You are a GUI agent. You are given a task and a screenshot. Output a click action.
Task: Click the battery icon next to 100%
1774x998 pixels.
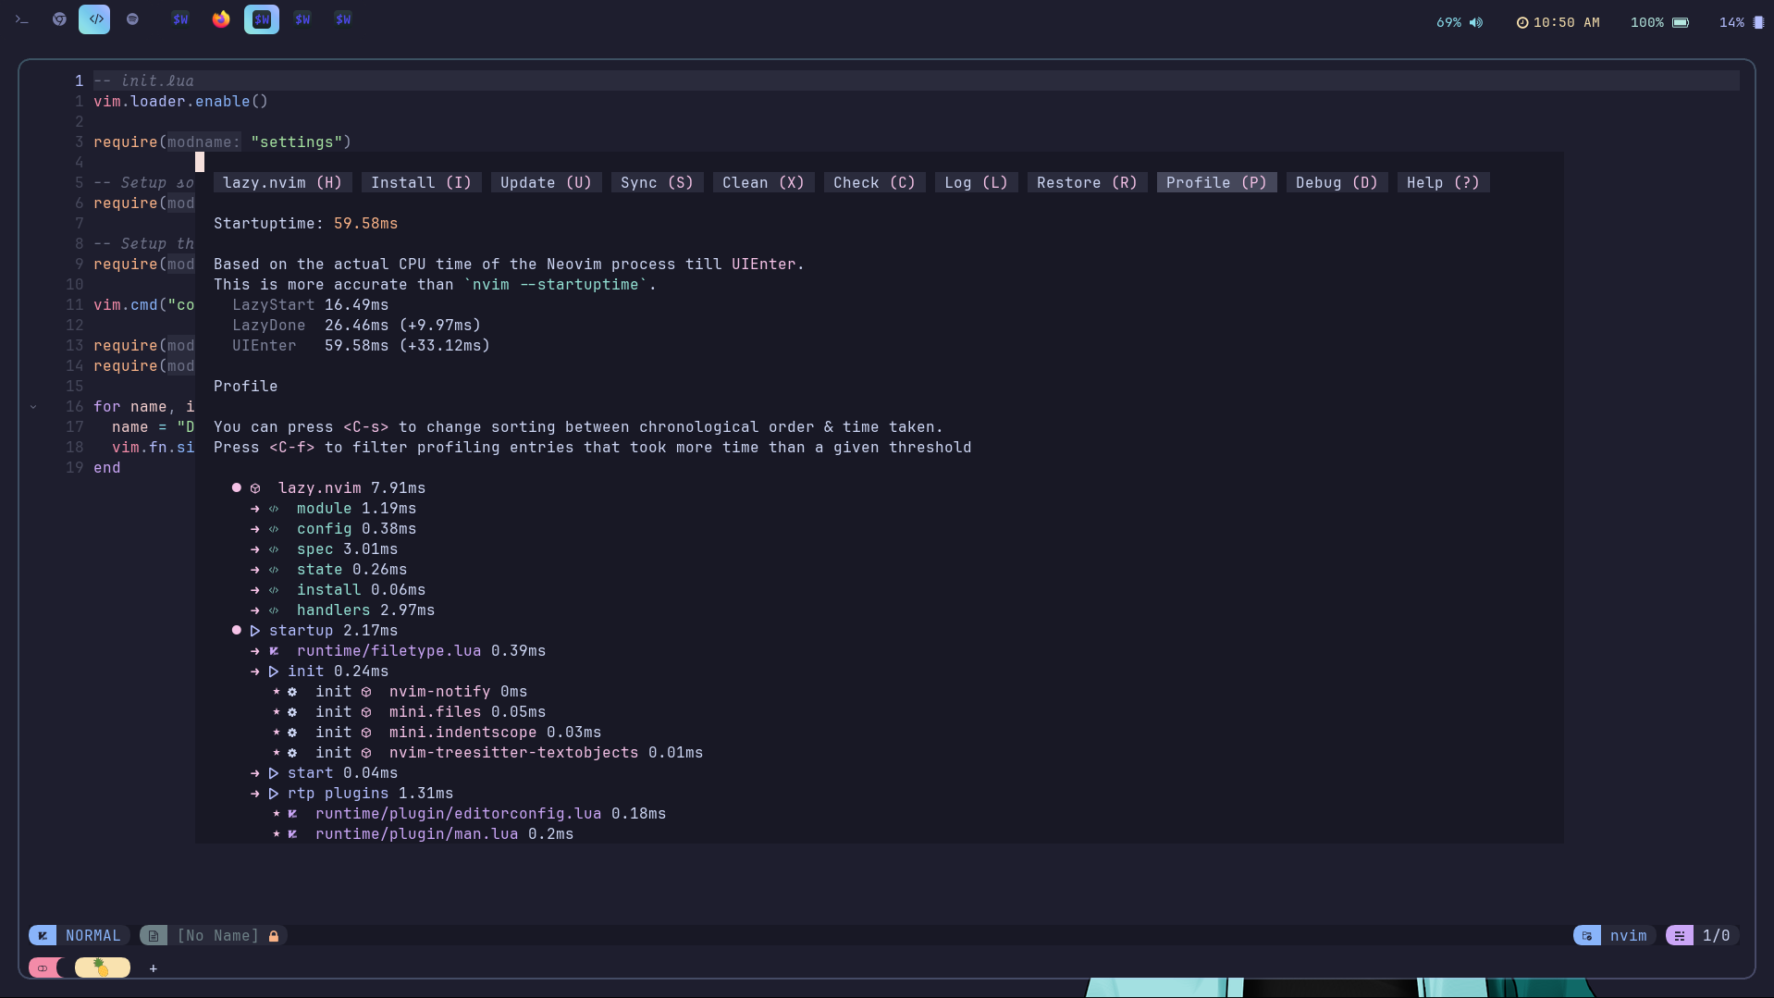[x=1680, y=22]
